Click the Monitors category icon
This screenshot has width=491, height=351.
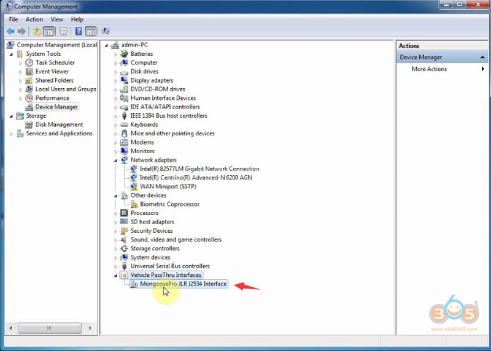click(125, 151)
